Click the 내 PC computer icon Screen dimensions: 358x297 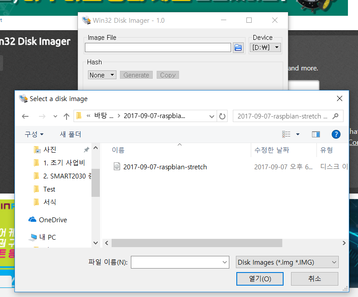33,237
